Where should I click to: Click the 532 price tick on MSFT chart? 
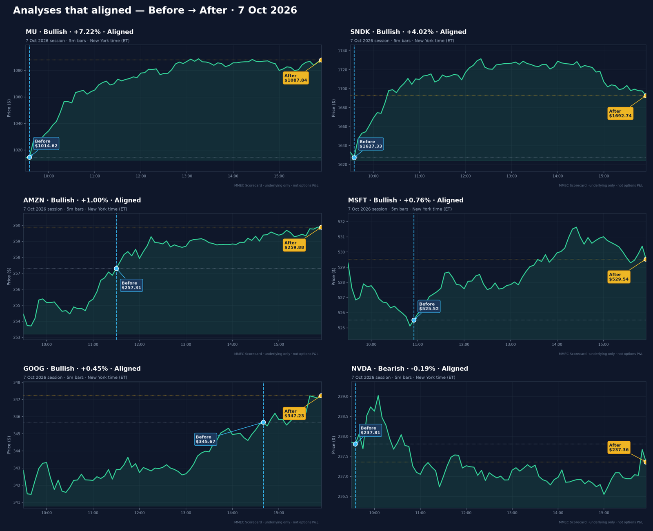tap(342, 222)
